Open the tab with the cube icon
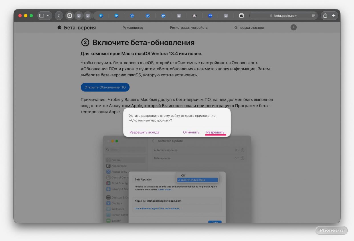Screen dimensions: 354x241 pos(195,16)
